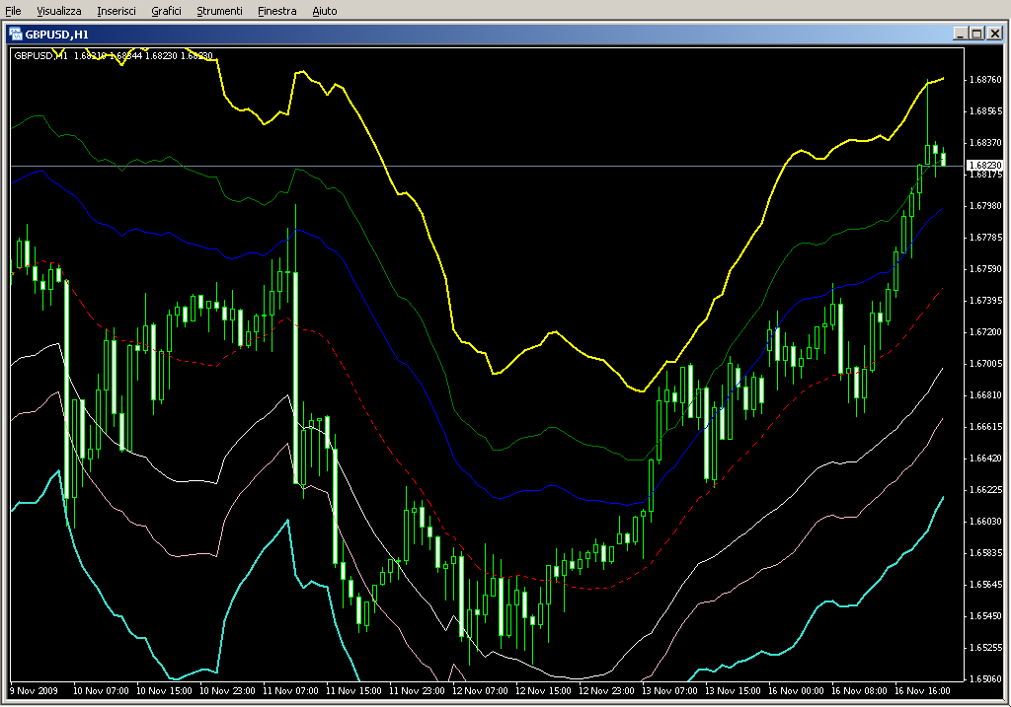
Task: Click the 1.66810 price axis label
Action: coord(986,395)
